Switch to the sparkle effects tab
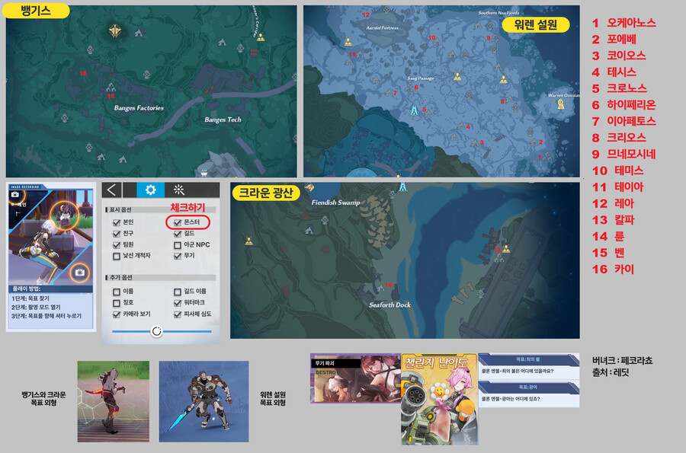The image size is (686, 453). pyautogui.click(x=178, y=190)
